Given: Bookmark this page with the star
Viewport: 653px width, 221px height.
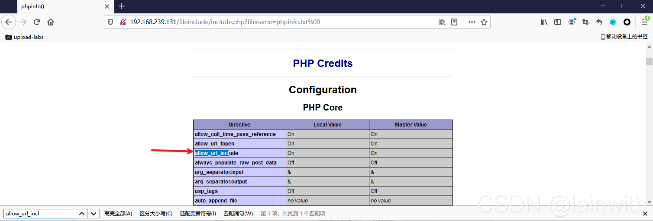Looking at the screenshot, I should click(x=484, y=22).
